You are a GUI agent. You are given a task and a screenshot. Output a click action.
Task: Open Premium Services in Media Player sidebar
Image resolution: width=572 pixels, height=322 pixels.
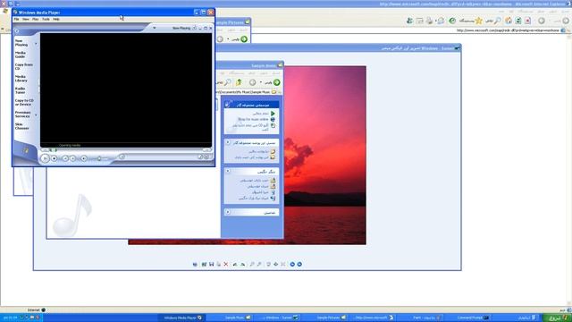coord(22,114)
